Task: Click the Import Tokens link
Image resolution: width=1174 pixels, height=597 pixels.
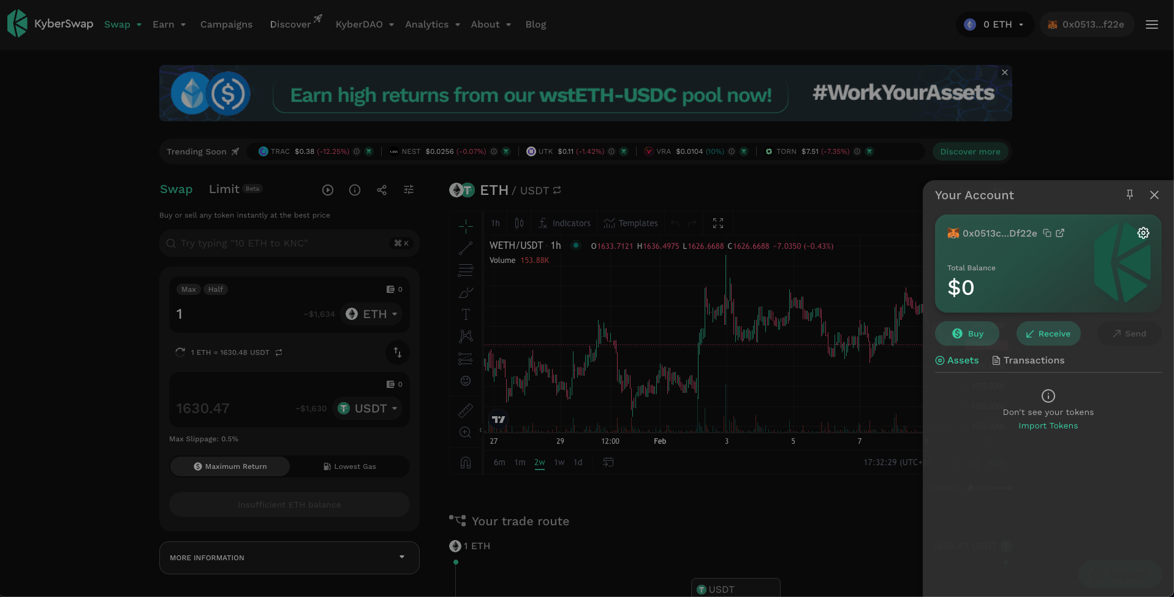Action: (x=1048, y=426)
